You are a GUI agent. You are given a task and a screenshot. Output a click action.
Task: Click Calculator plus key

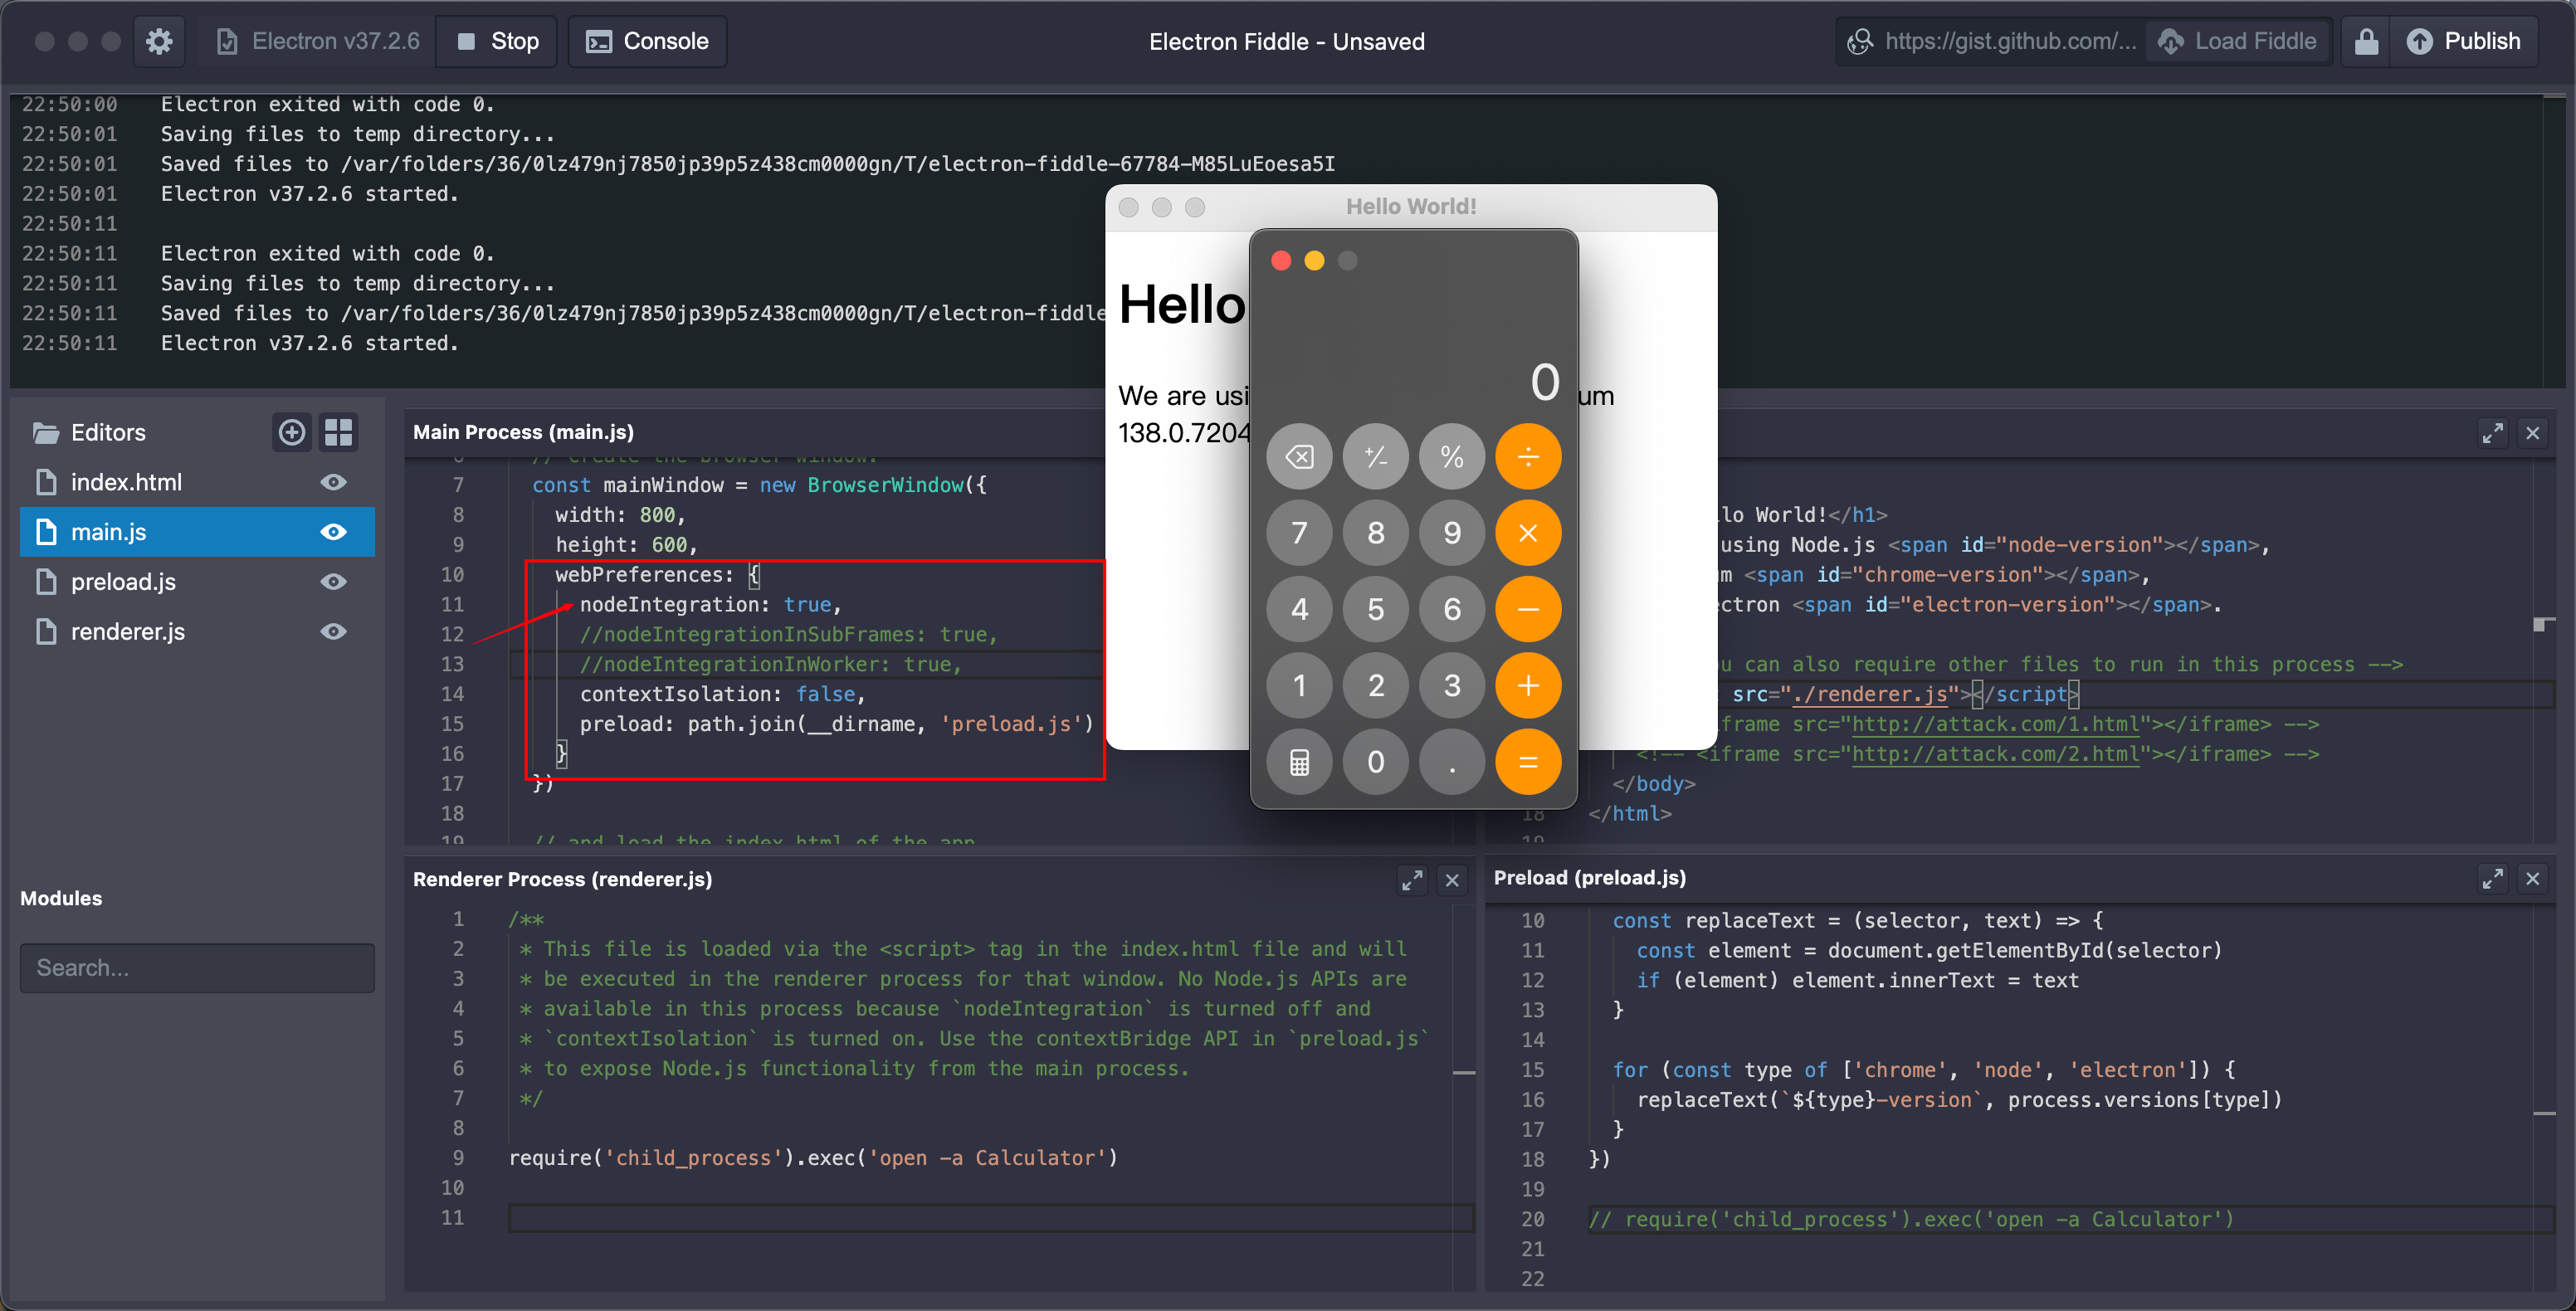pyautogui.click(x=1528, y=685)
